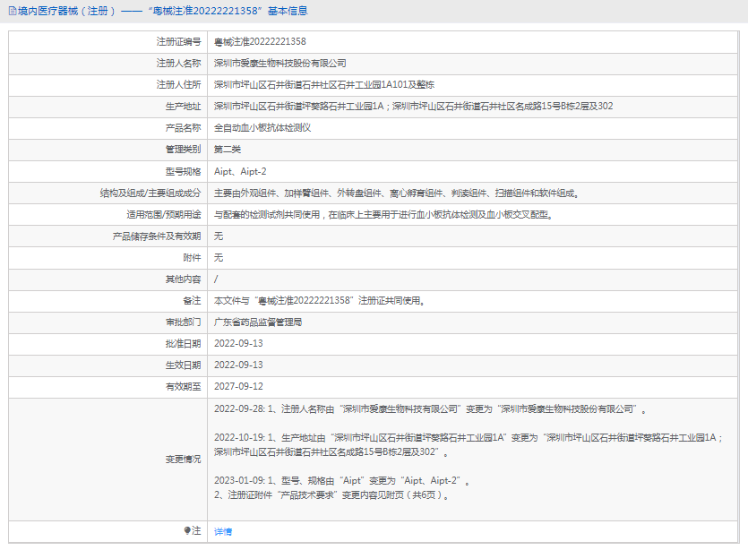Open the 详情 link
Image resolution: width=748 pixels, height=550 pixels.
click(x=223, y=532)
